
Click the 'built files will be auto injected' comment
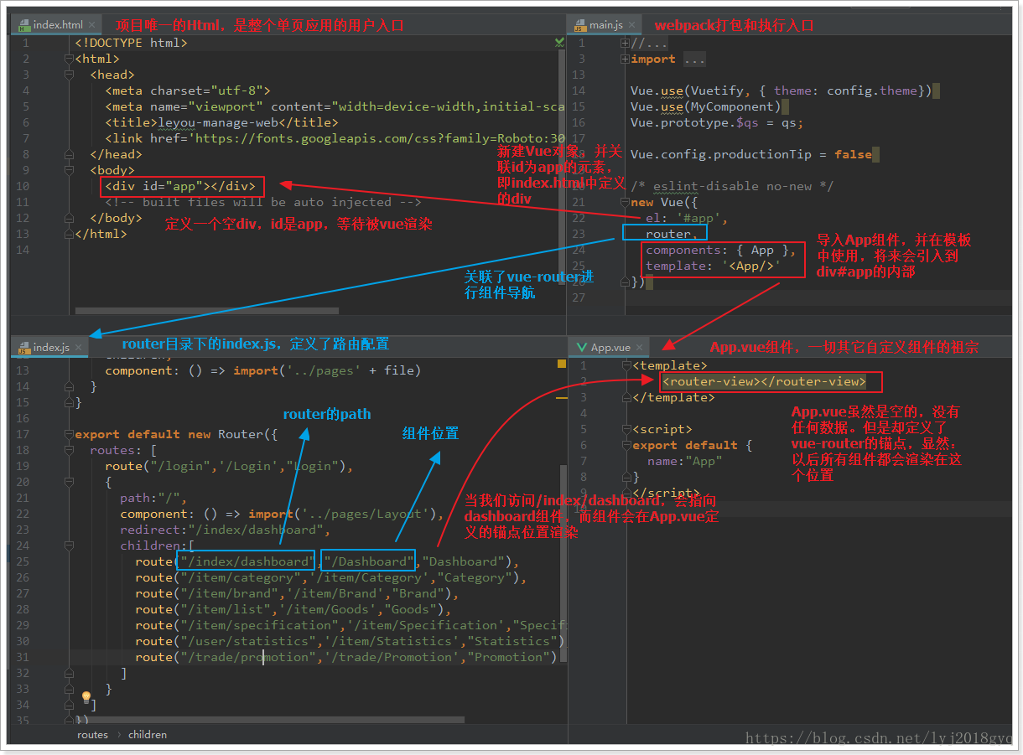click(262, 202)
